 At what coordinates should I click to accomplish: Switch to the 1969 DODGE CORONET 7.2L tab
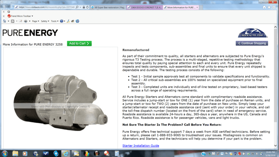145,7
